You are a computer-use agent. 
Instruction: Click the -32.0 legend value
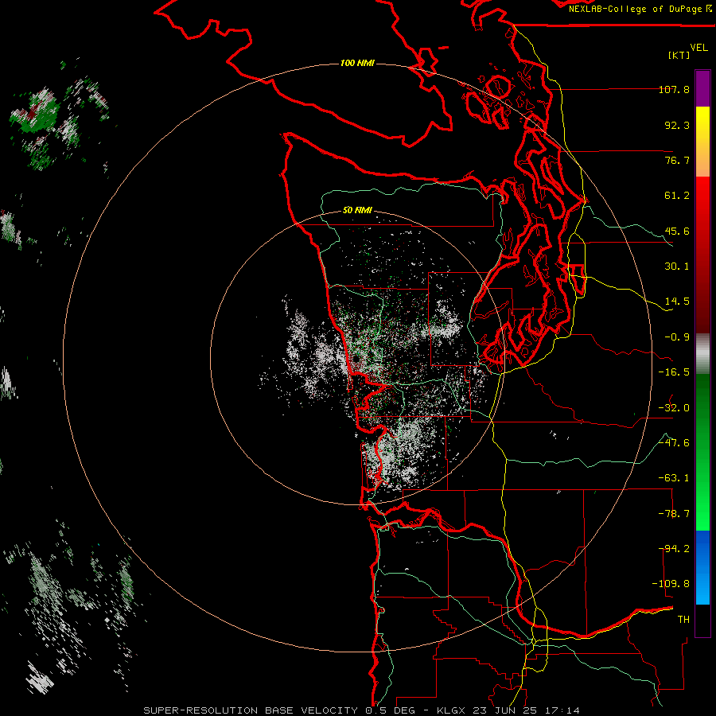pyautogui.click(x=674, y=408)
